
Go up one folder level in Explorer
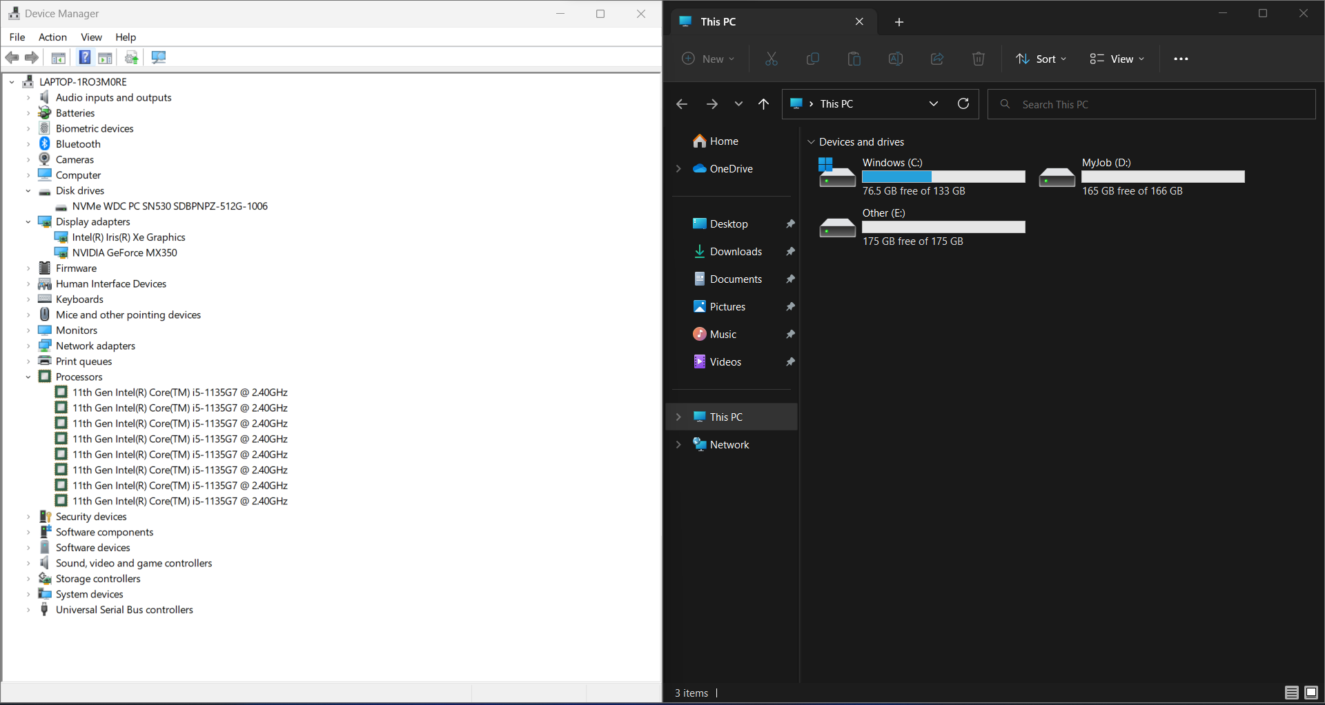point(763,104)
